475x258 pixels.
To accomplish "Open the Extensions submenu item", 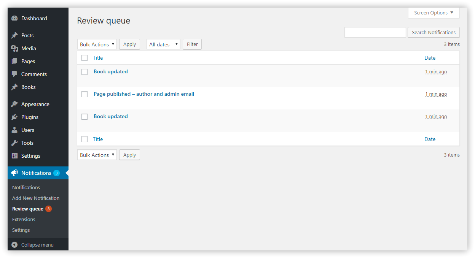I will click(x=24, y=219).
